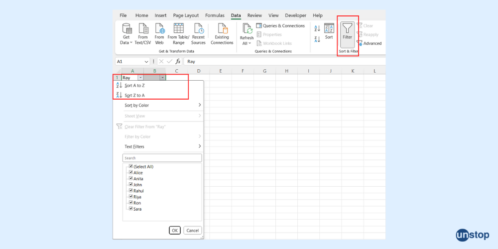
Task: Click the Insert Function fx icon
Action: pyautogui.click(x=178, y=62)
